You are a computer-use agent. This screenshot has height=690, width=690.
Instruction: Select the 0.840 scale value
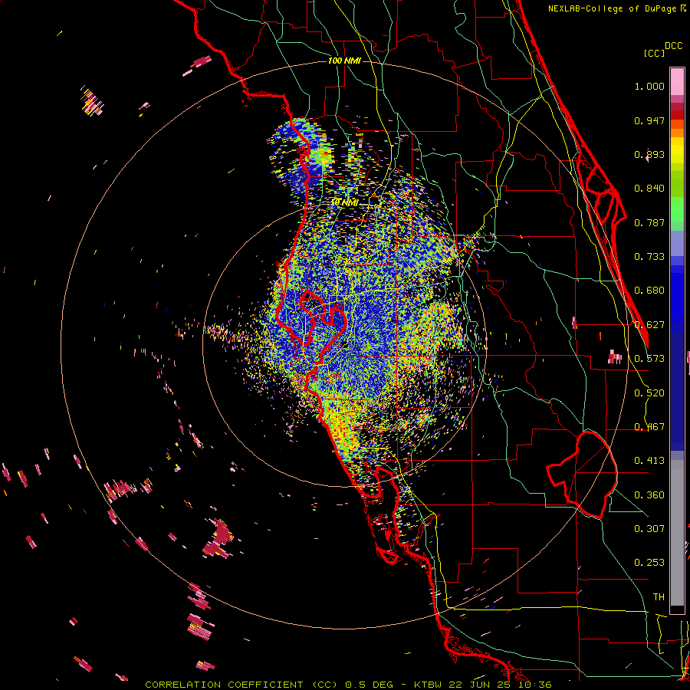pos(649,189)
